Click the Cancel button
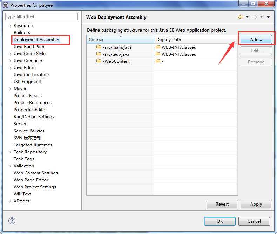The width and height of the screenshot is (277, 234). tap(254, 221)
